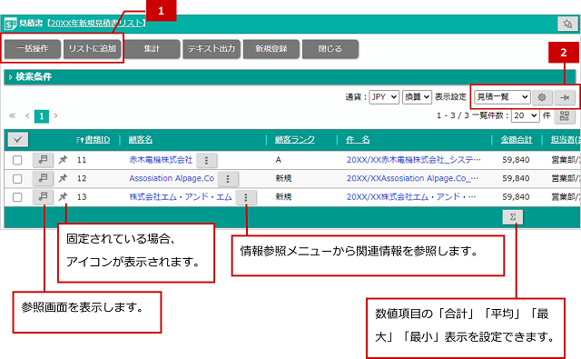Sort by 金額合計 column header
The width and height of the screenshot is (581, 359).
point(517,140)
